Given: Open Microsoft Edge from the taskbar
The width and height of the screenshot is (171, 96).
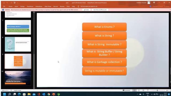Looking at the screenshot, I should 19,94.
